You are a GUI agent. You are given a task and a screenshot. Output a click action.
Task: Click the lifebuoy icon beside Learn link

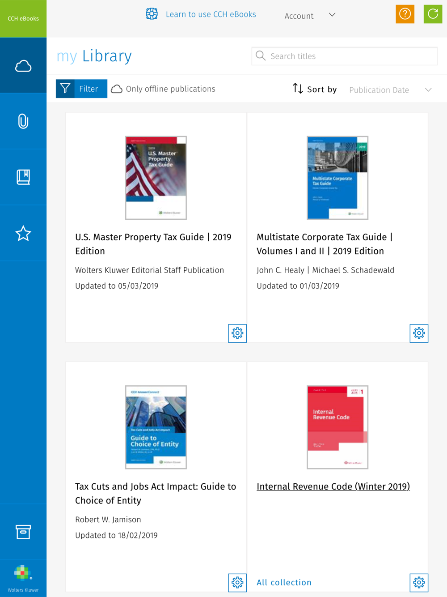click(152, 14)
